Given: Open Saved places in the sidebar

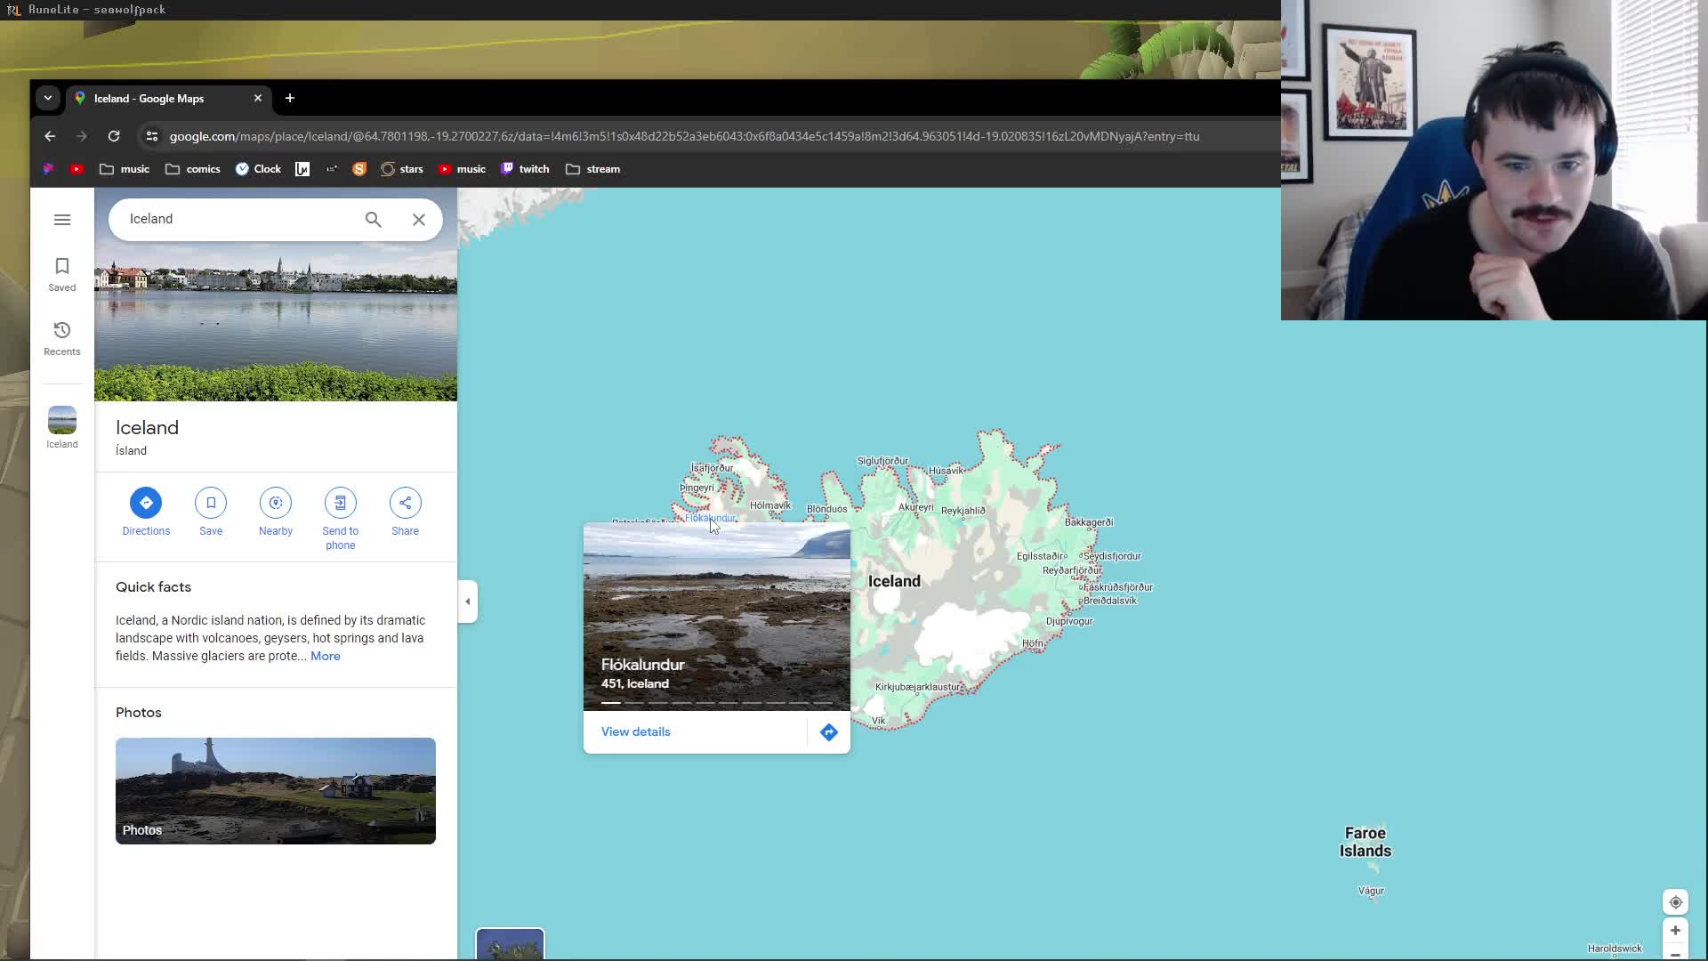Looking at the screenshot, I should tap(62, 274).
